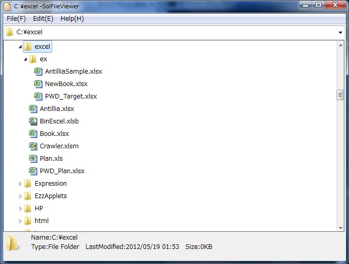Image resolution: width=349 pixels, height=264 pixels.
Task: Select BinExcel.xlsb file name
Action: (59, 121)
